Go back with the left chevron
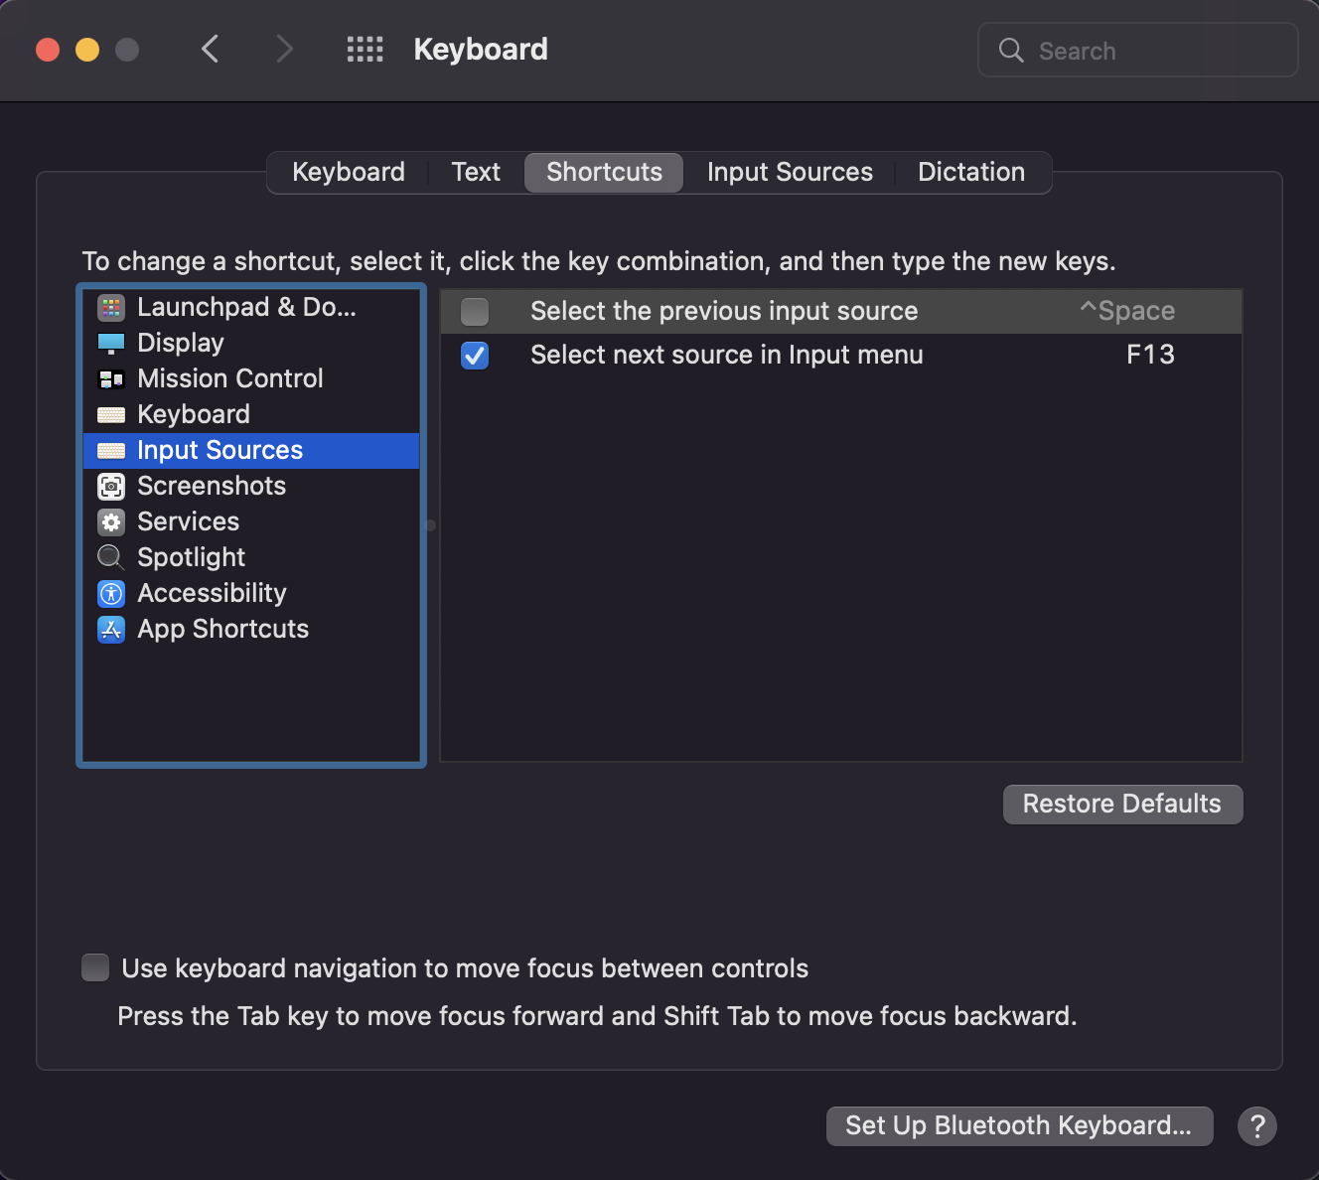 click(x=210, y=49)
